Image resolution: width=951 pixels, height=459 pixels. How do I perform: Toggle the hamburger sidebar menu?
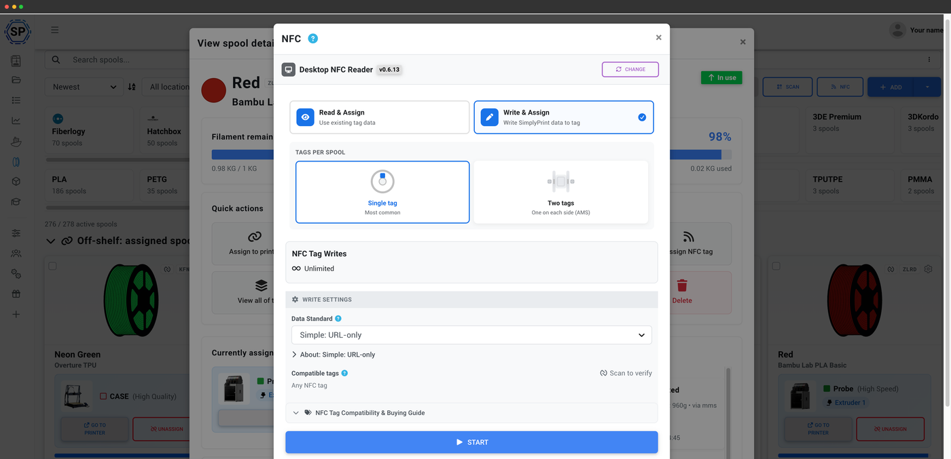pos(55,30)
